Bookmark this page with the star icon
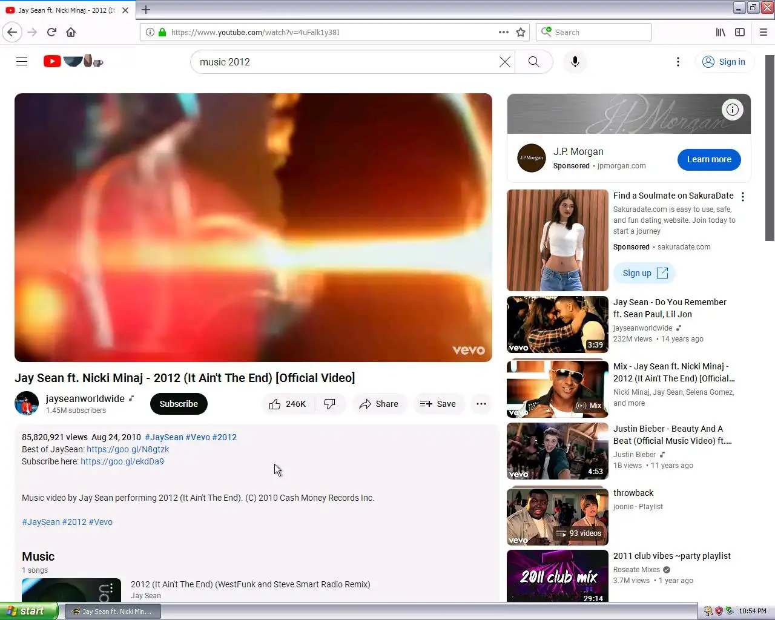 tap(521, 32)
